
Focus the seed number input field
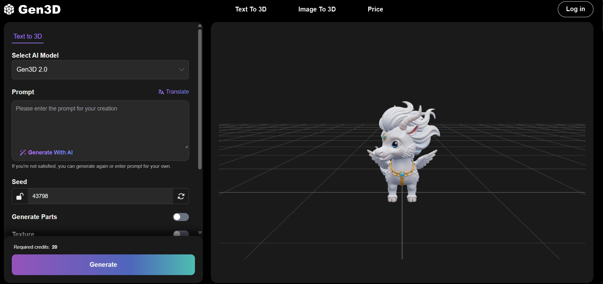[100, 196]
